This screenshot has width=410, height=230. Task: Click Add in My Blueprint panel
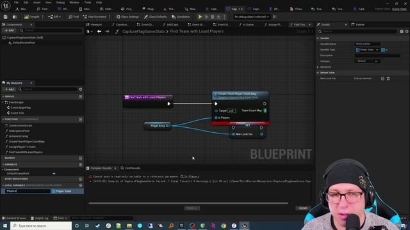click(x=9, y=89)
